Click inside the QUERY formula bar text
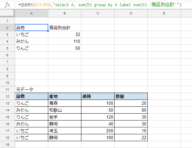The height and width of the screenshot is (148, 192). pyautogui.click(x=100, y=5)
